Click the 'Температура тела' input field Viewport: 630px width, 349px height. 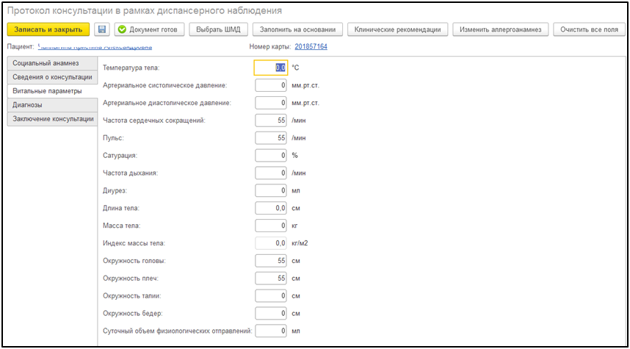coord(271,68)
